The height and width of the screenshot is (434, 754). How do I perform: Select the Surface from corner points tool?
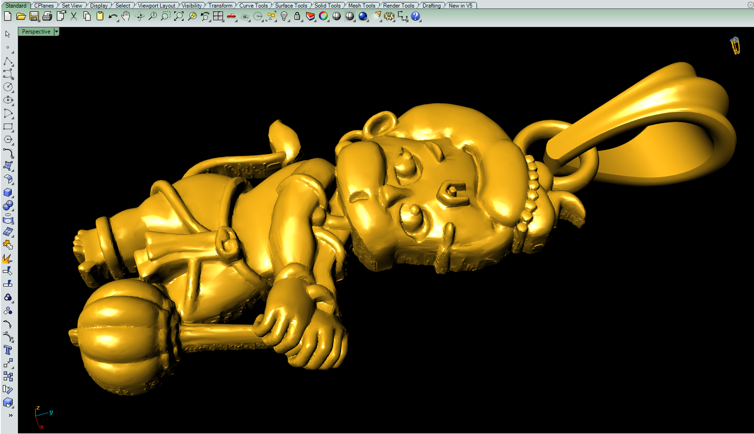tap(8, 166)
